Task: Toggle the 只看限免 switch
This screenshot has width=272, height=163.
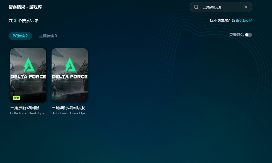Action: (x=248, y=35)
